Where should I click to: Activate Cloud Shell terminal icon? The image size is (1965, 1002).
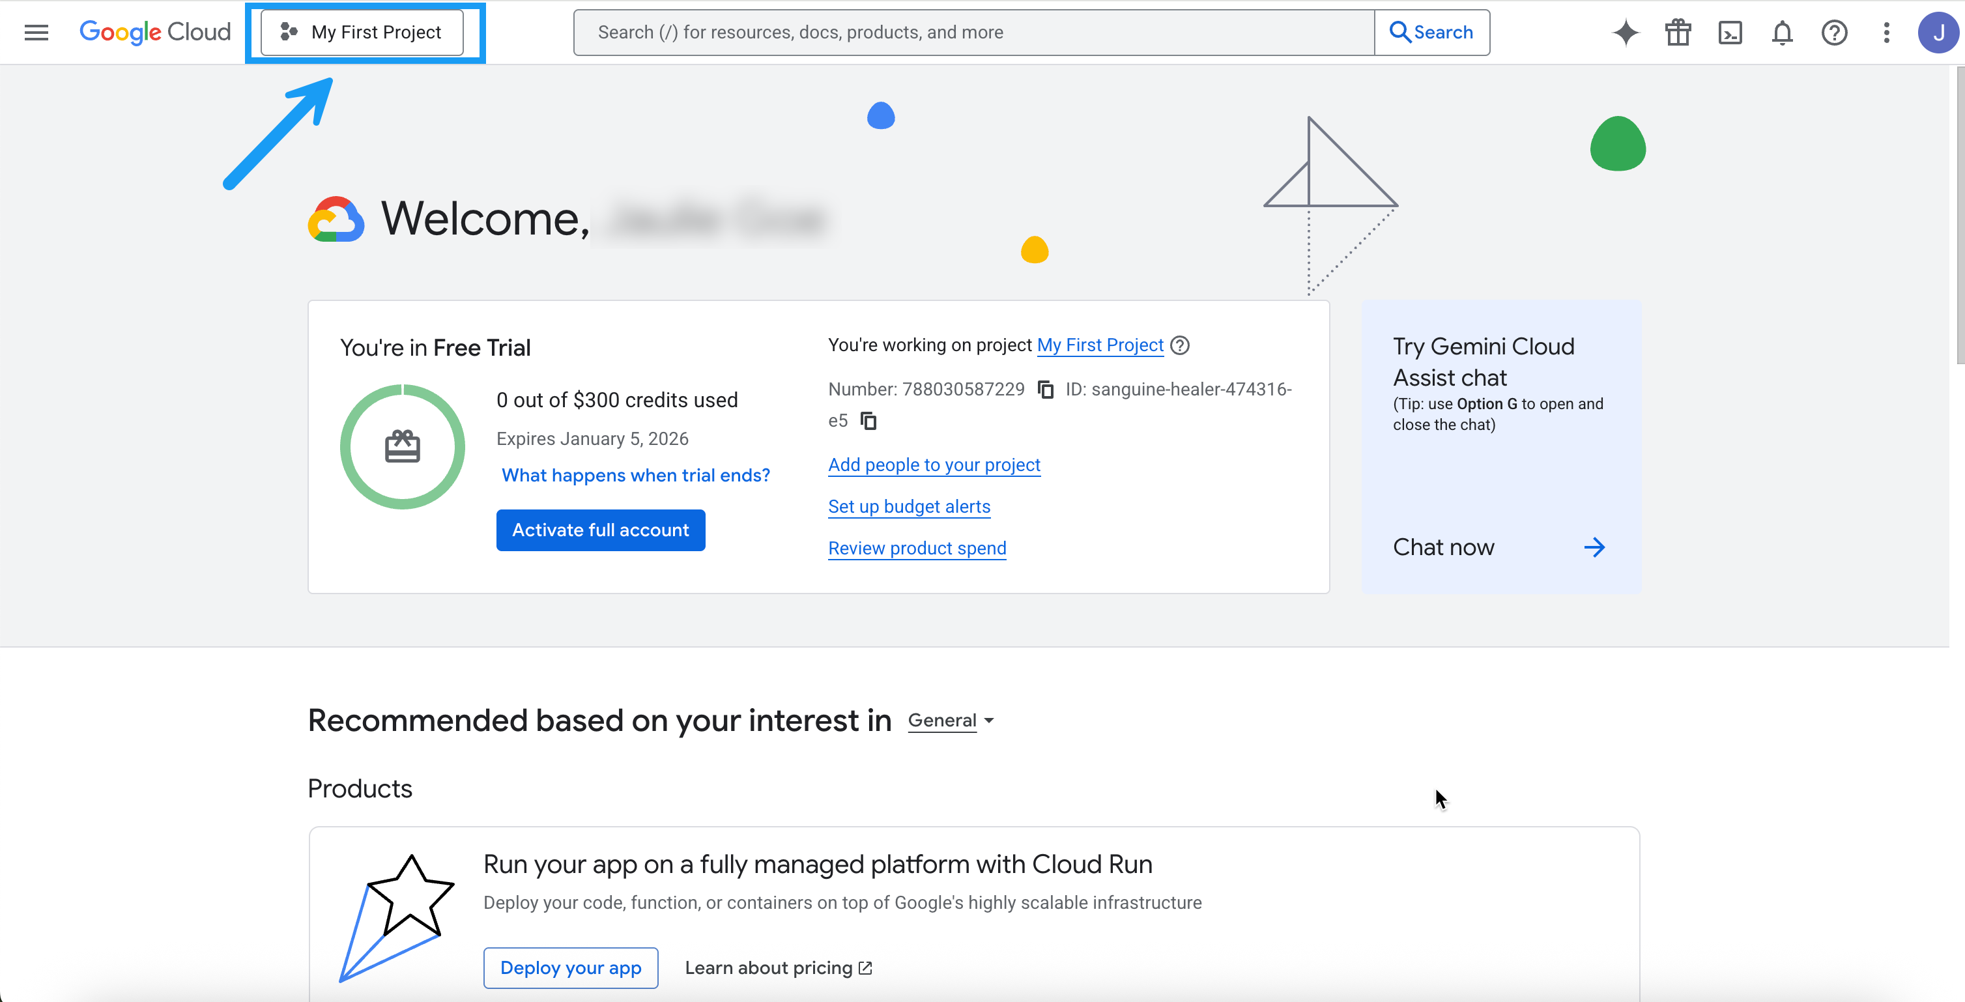[1729, 32]
